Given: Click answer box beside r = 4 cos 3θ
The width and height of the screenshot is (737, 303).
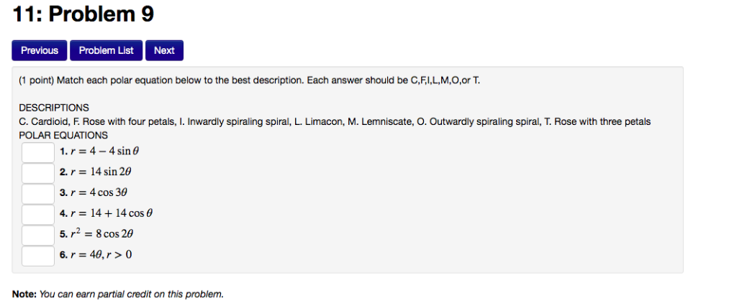Looking at the screenshot, I should tap(38, 194).
